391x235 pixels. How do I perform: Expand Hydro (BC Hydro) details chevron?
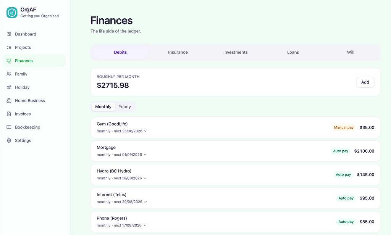tap(145, 178)
